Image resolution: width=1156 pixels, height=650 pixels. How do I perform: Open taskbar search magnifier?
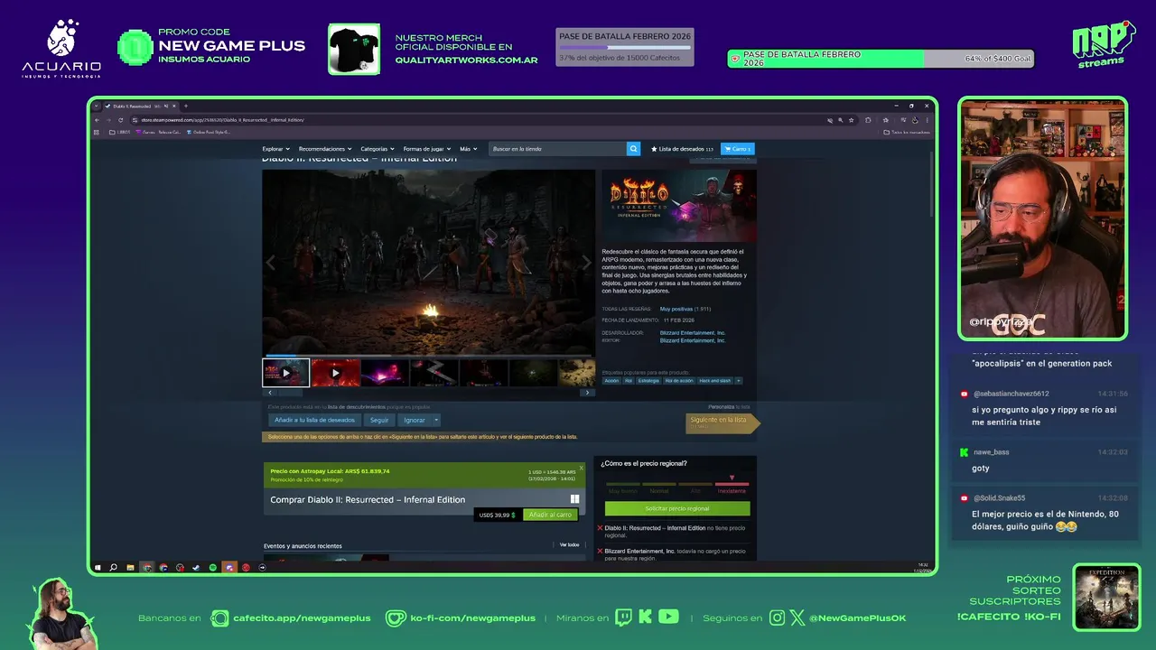(x=114, y=568)
